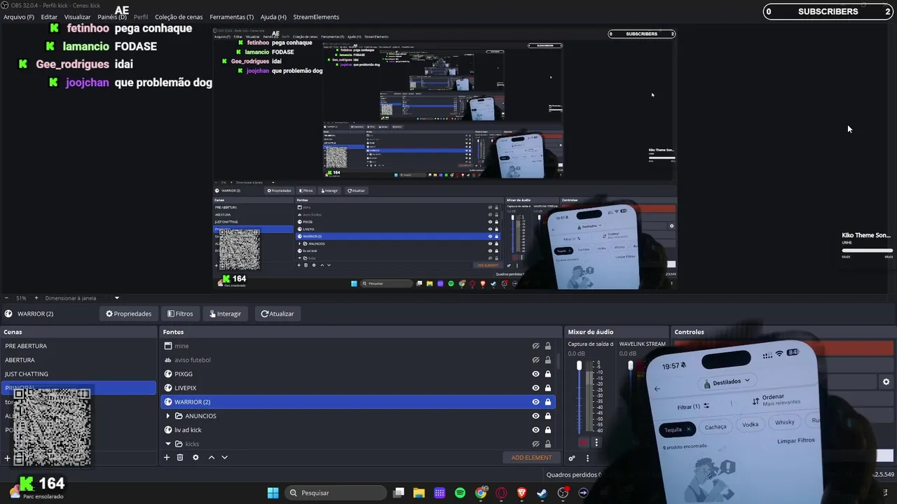Unlock the ANUNCIOS group

[548, 416]
